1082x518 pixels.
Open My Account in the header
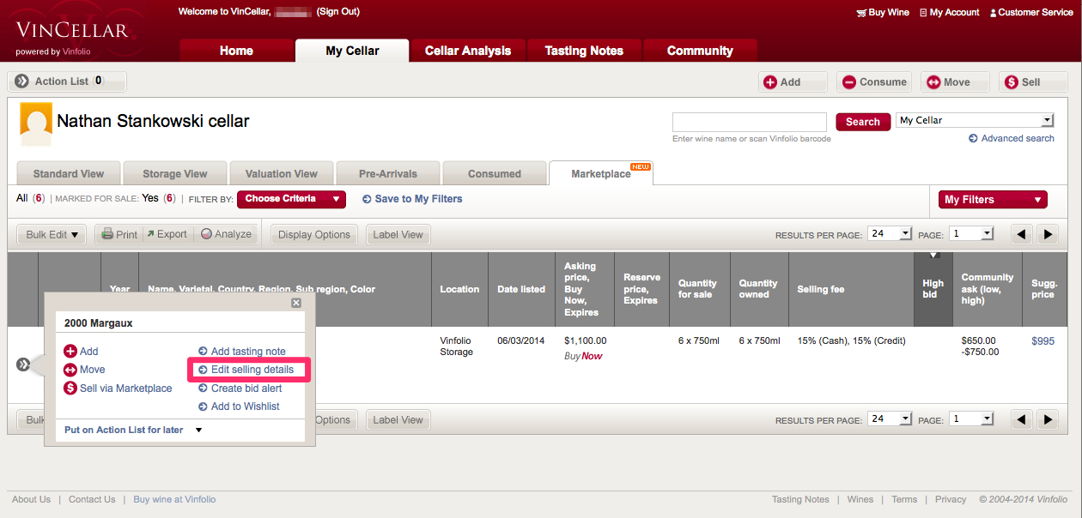click(x=949, y=13)
